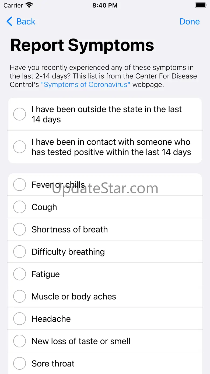210x374 pixels.
Task: Tap the Fatigue row label
Action: click(45, 274)
